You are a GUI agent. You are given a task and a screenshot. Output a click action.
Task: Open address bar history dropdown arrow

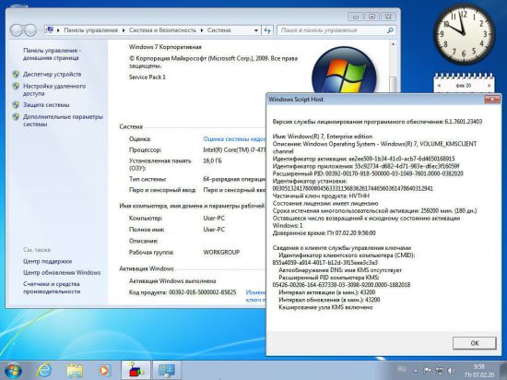pyautogui.click(x=256, y=30)
